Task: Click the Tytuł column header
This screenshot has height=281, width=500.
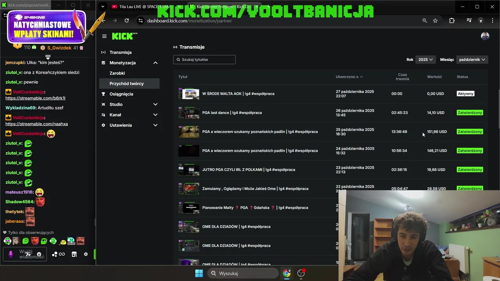Action: tap(183, 77)
